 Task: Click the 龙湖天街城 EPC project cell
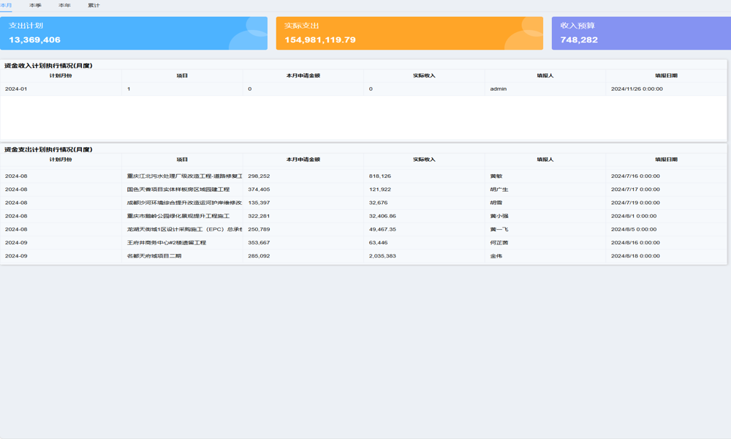183,230
